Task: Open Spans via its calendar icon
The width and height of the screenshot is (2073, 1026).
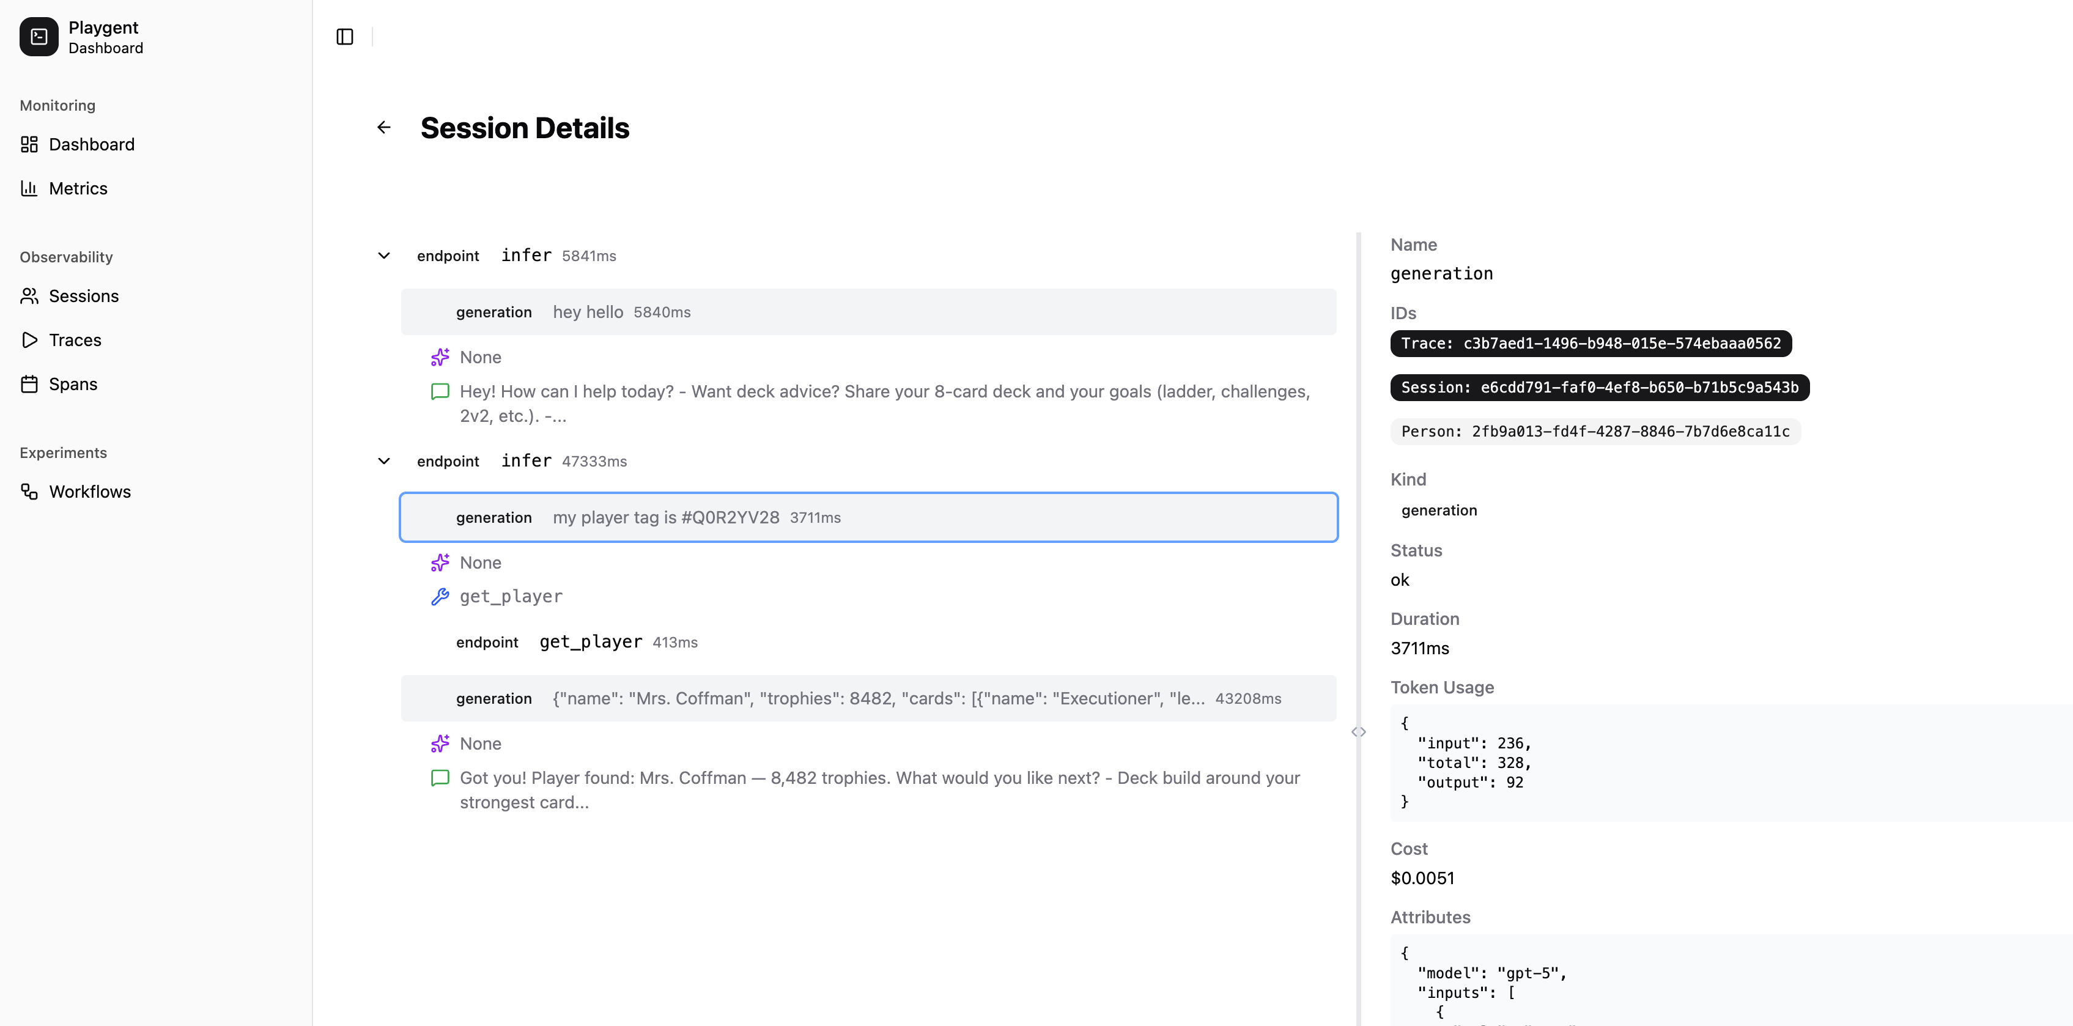Action: tap(29, 384)
